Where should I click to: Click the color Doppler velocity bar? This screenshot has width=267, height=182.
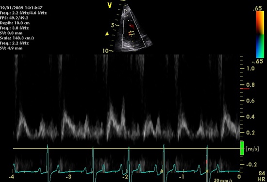coord(260,34)
